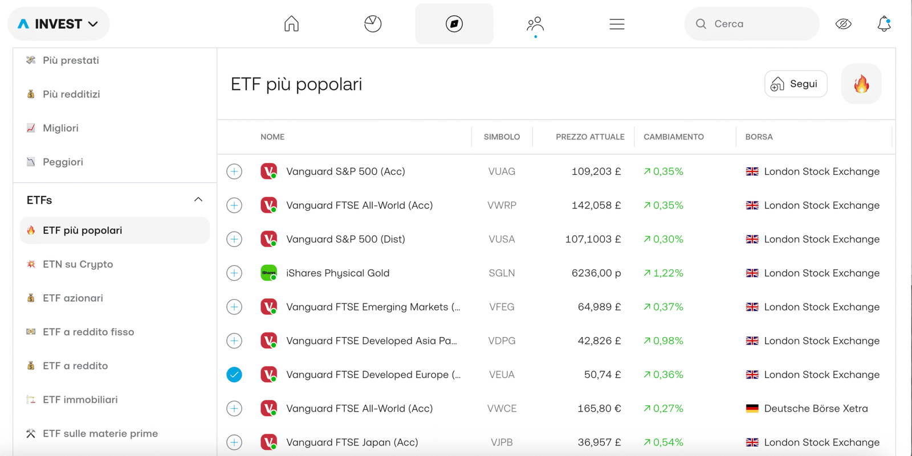Screen dimensions: 912x456
Task: Click the UK flag in the SGLN row
Action: pos(752,273)
